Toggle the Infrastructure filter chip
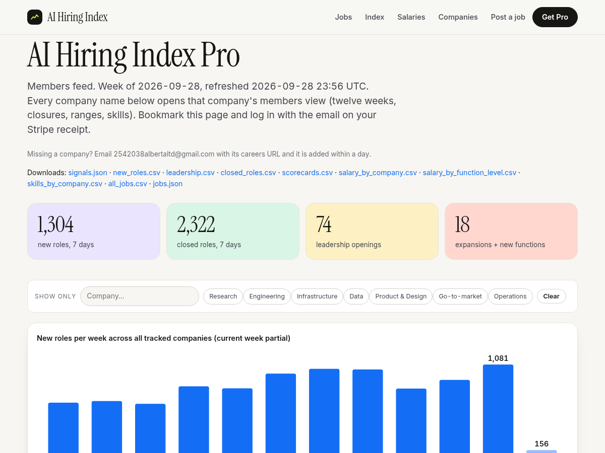Screen dimensions: 605x453 click(x=317, y=296)
